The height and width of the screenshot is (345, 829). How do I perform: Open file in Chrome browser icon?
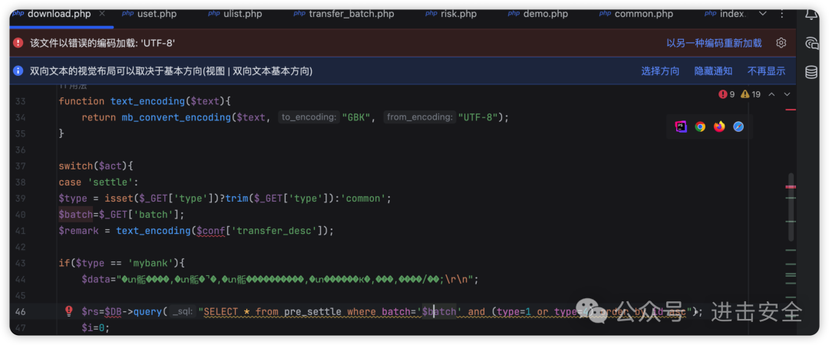(x=700, y=127)
